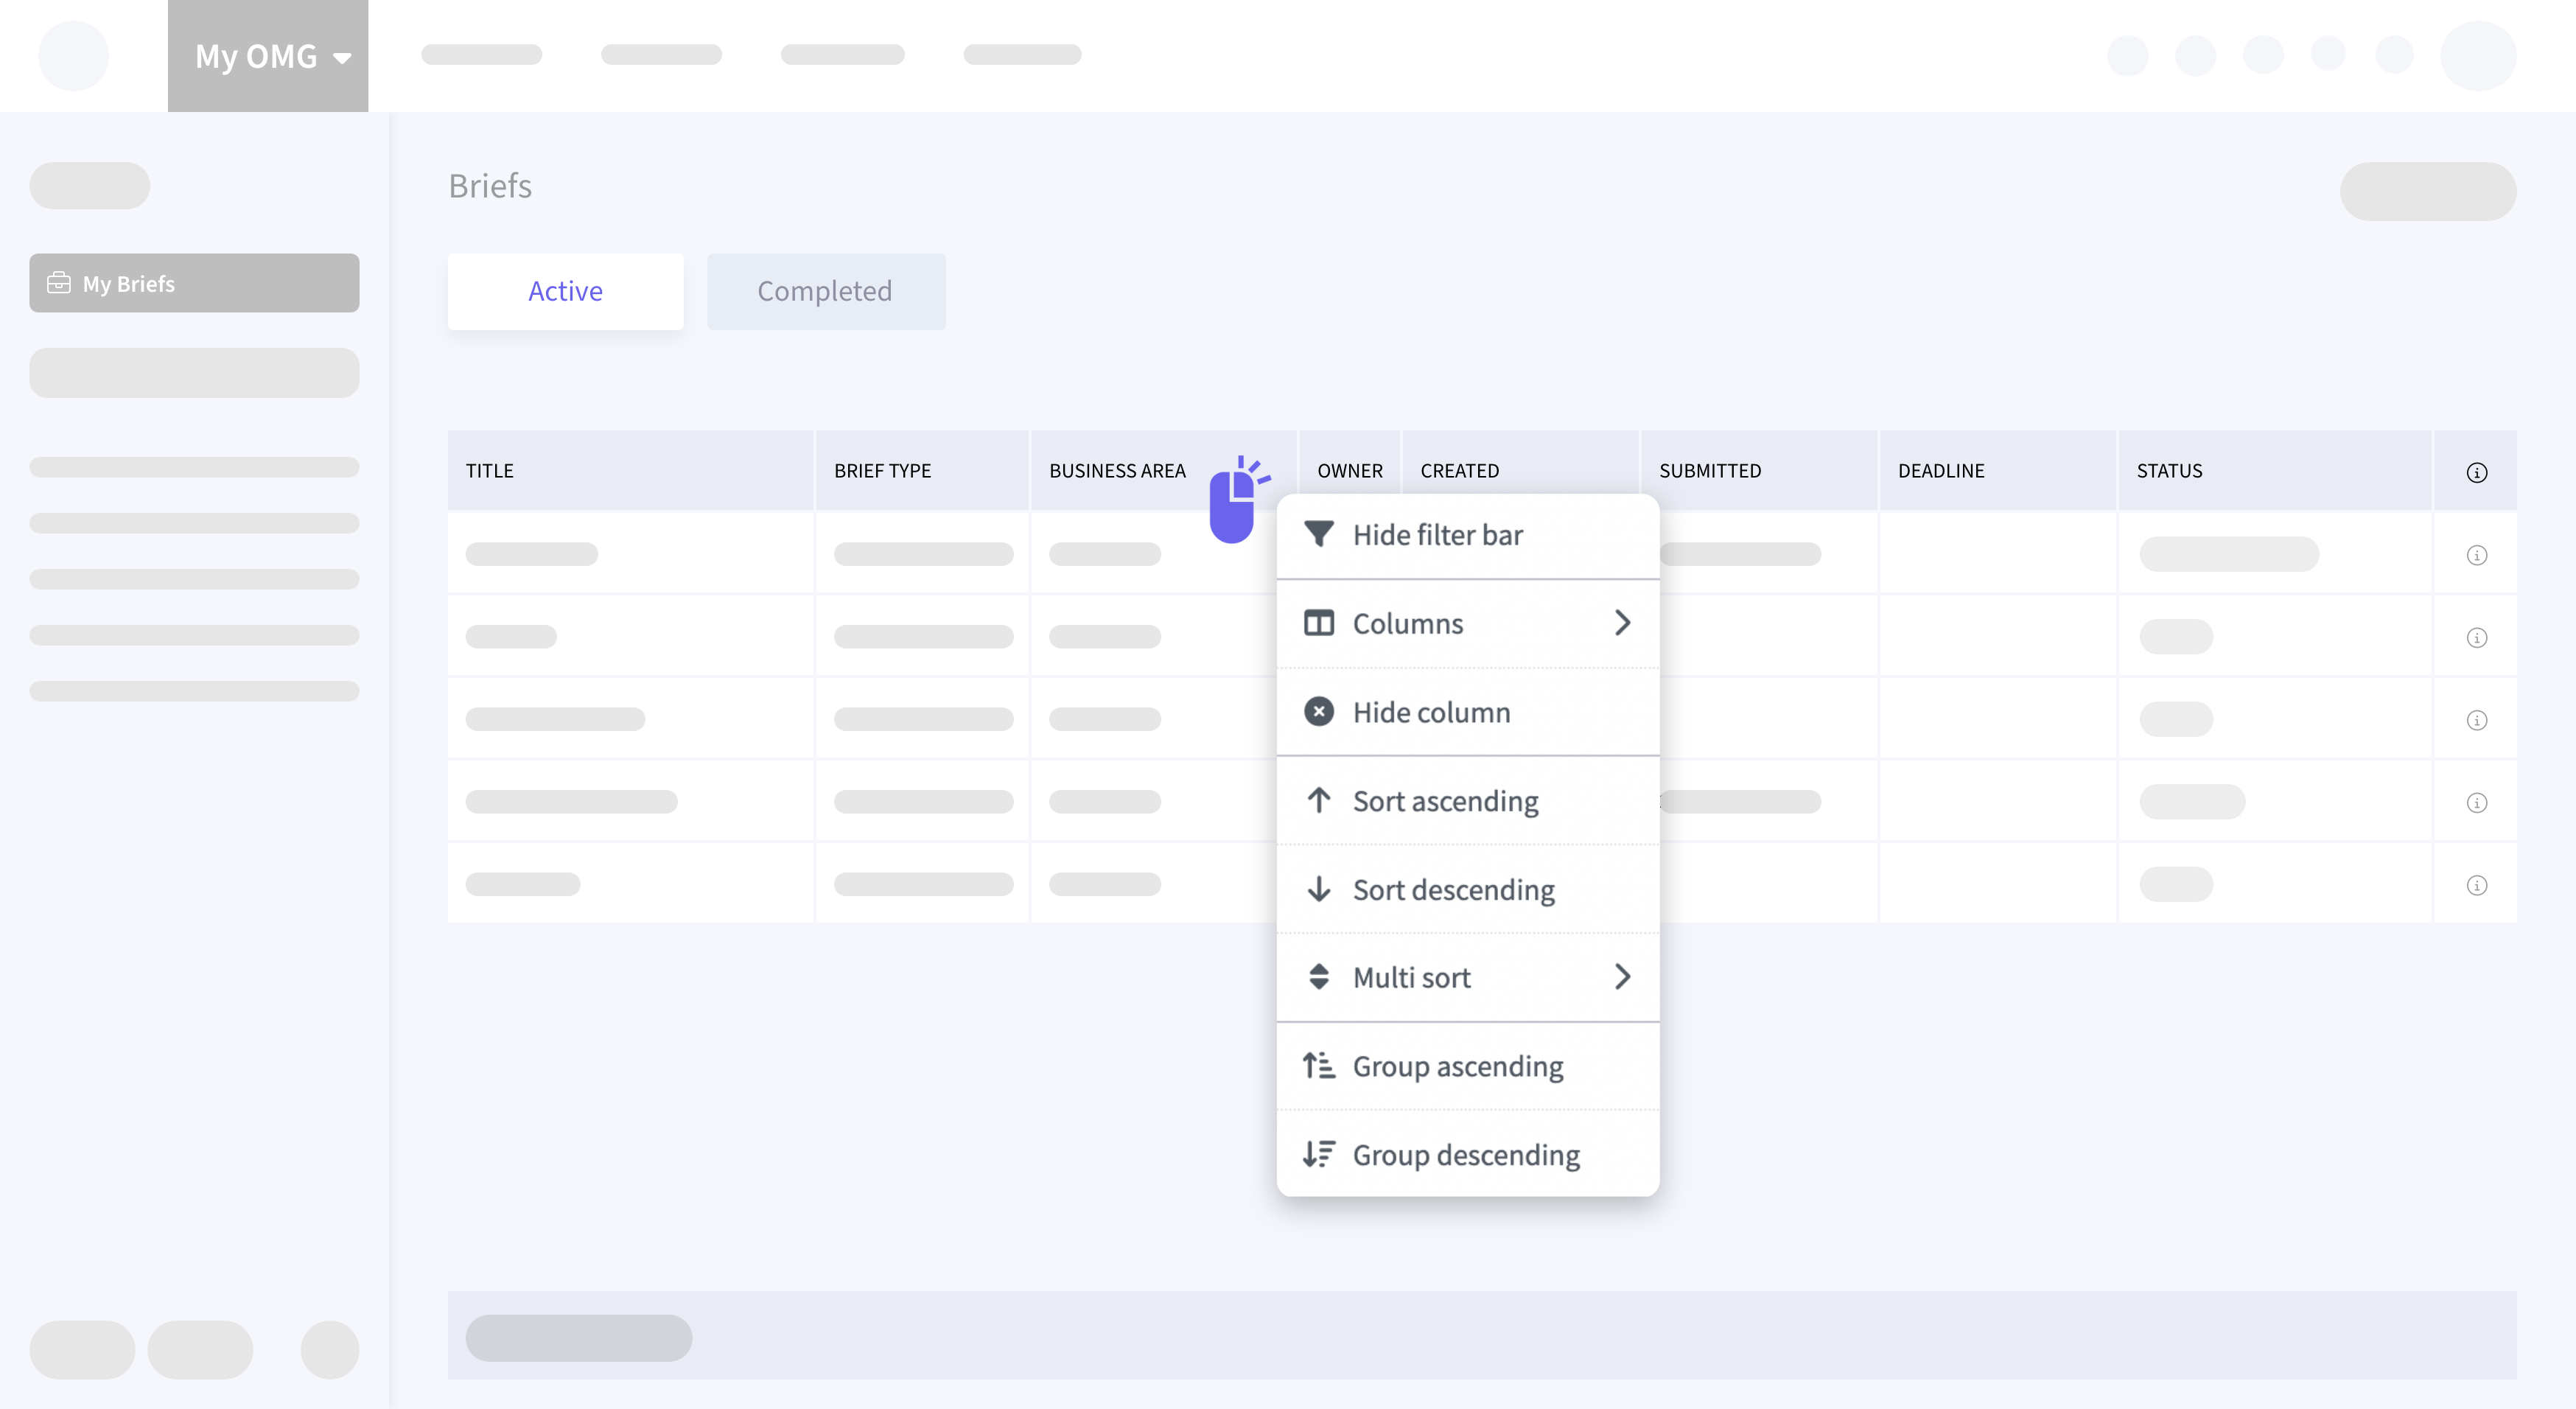
Task: Choose Hide filter bar menu entry
Action: pos(1437,535)
